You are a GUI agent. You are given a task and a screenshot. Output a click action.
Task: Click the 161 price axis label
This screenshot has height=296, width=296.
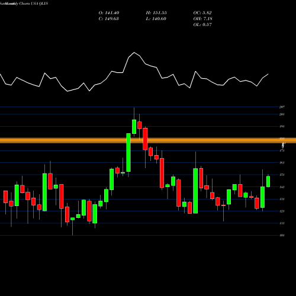[x=282, y=163]
